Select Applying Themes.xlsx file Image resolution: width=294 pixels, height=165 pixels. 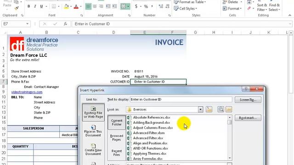tap(150, 154)
